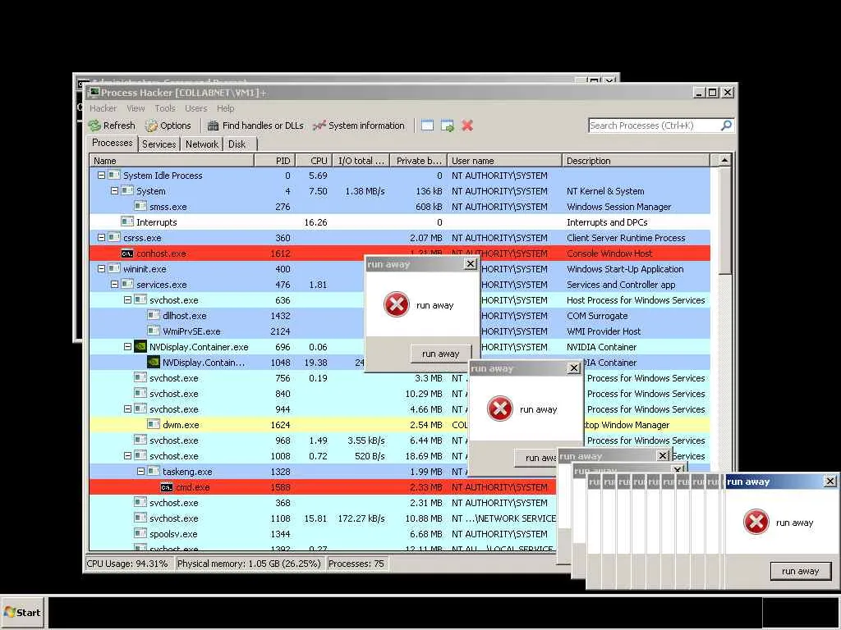The width and height of the screenshot is (841, 630).
Task: Click the NVDisplay.Container.exe NVIDIA icon PID 696
Action: (x=140, y=347)
